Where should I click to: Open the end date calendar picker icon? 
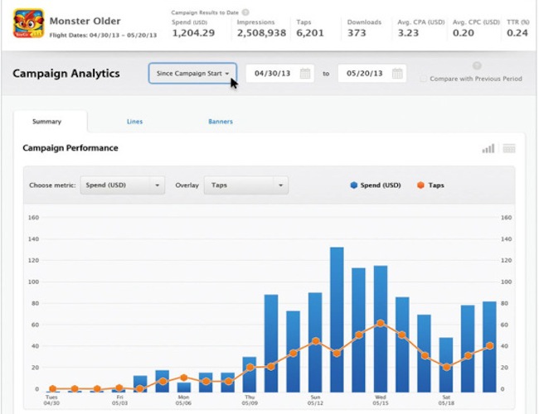pos(398,74)
